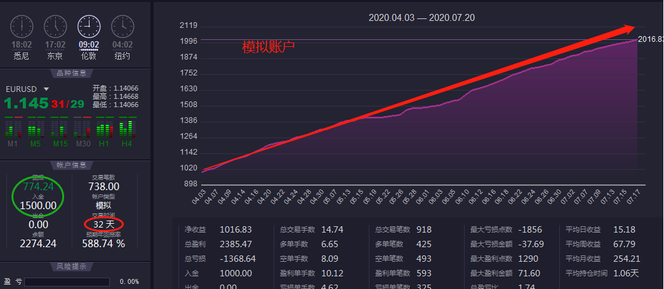The image size is (664, 289).
Task: Click the 04.03 x-axis date label
Action: point(198,197)
